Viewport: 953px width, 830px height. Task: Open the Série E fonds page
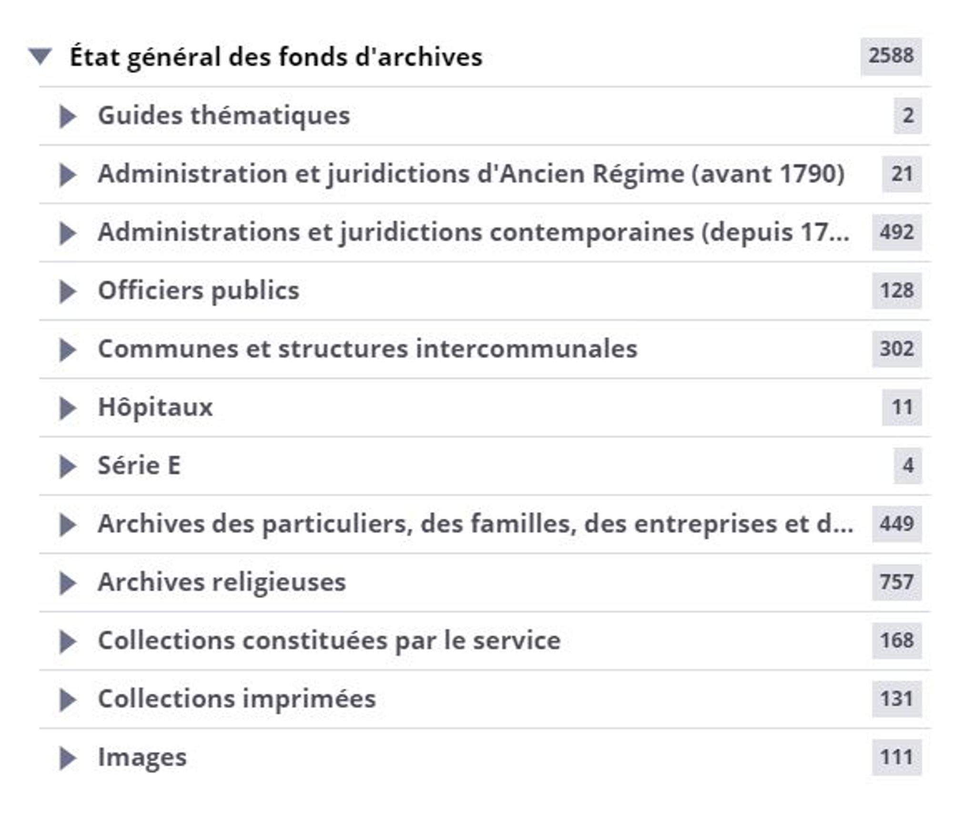[x=138, y=465]
